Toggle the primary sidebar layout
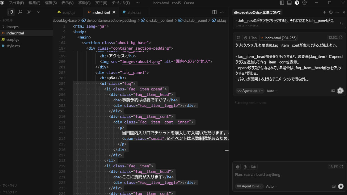The height and width of the screenshot is (195, 347). (x=282, y=3)
